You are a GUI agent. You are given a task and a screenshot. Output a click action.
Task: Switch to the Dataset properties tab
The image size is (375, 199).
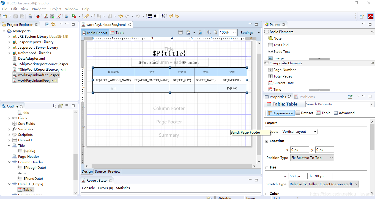pyautogui.click(x=304, y=113)
